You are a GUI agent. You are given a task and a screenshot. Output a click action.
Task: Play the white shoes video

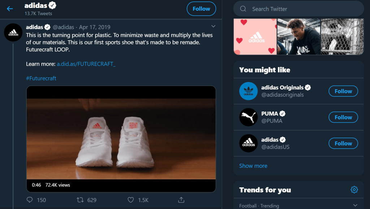[x=121, y=139]
